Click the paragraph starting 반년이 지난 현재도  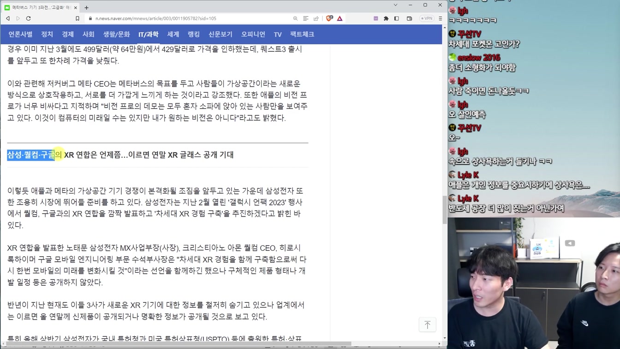tap(156, 311)
